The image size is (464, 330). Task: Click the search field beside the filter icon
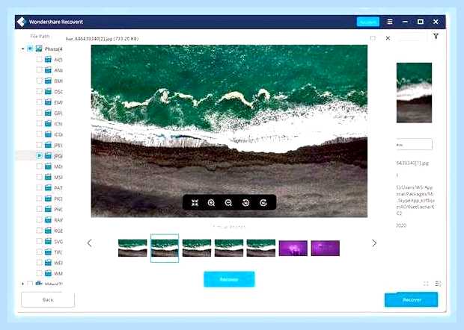(x=412, y=37)
